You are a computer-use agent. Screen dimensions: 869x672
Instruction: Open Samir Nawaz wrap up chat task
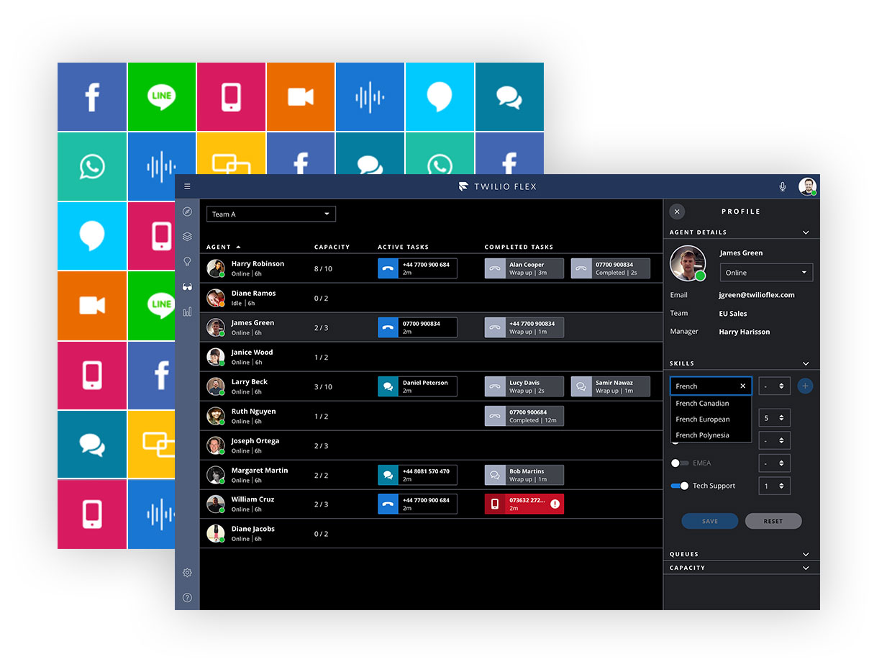click(x=610, y=386)
